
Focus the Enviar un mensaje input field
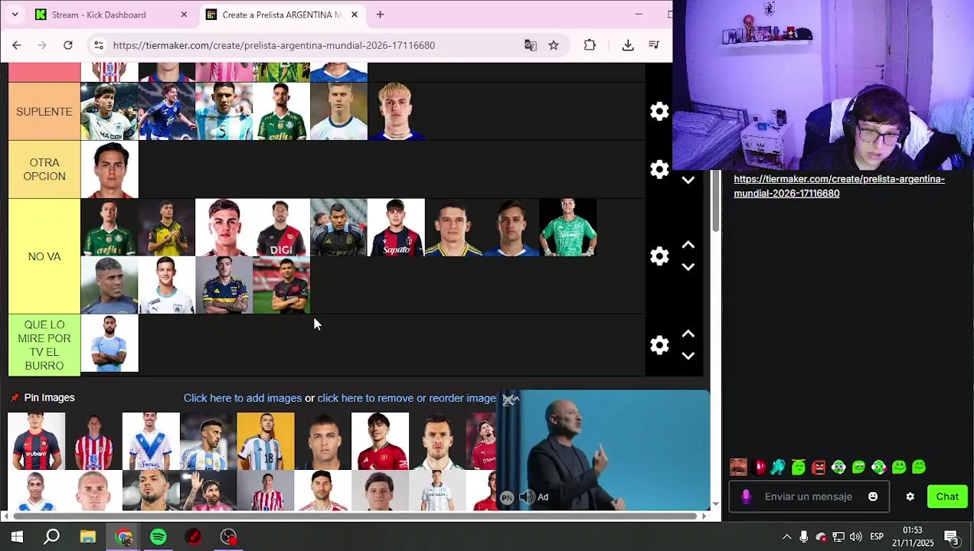(x=809, y=497)
